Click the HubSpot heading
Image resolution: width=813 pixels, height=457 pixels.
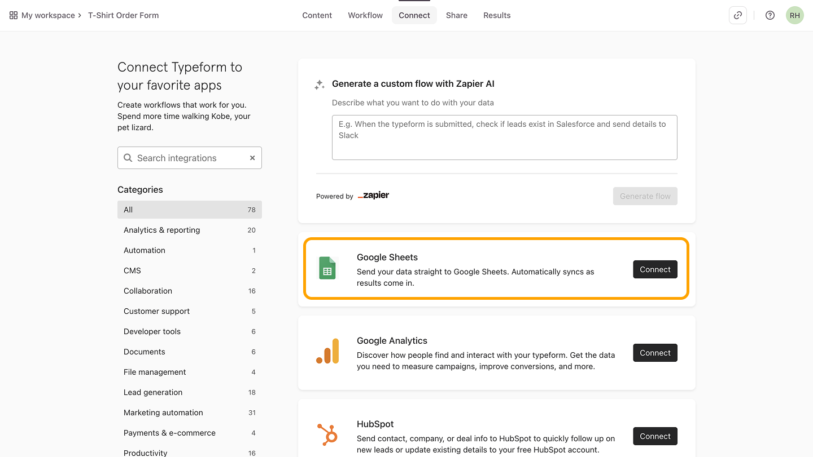375,424
